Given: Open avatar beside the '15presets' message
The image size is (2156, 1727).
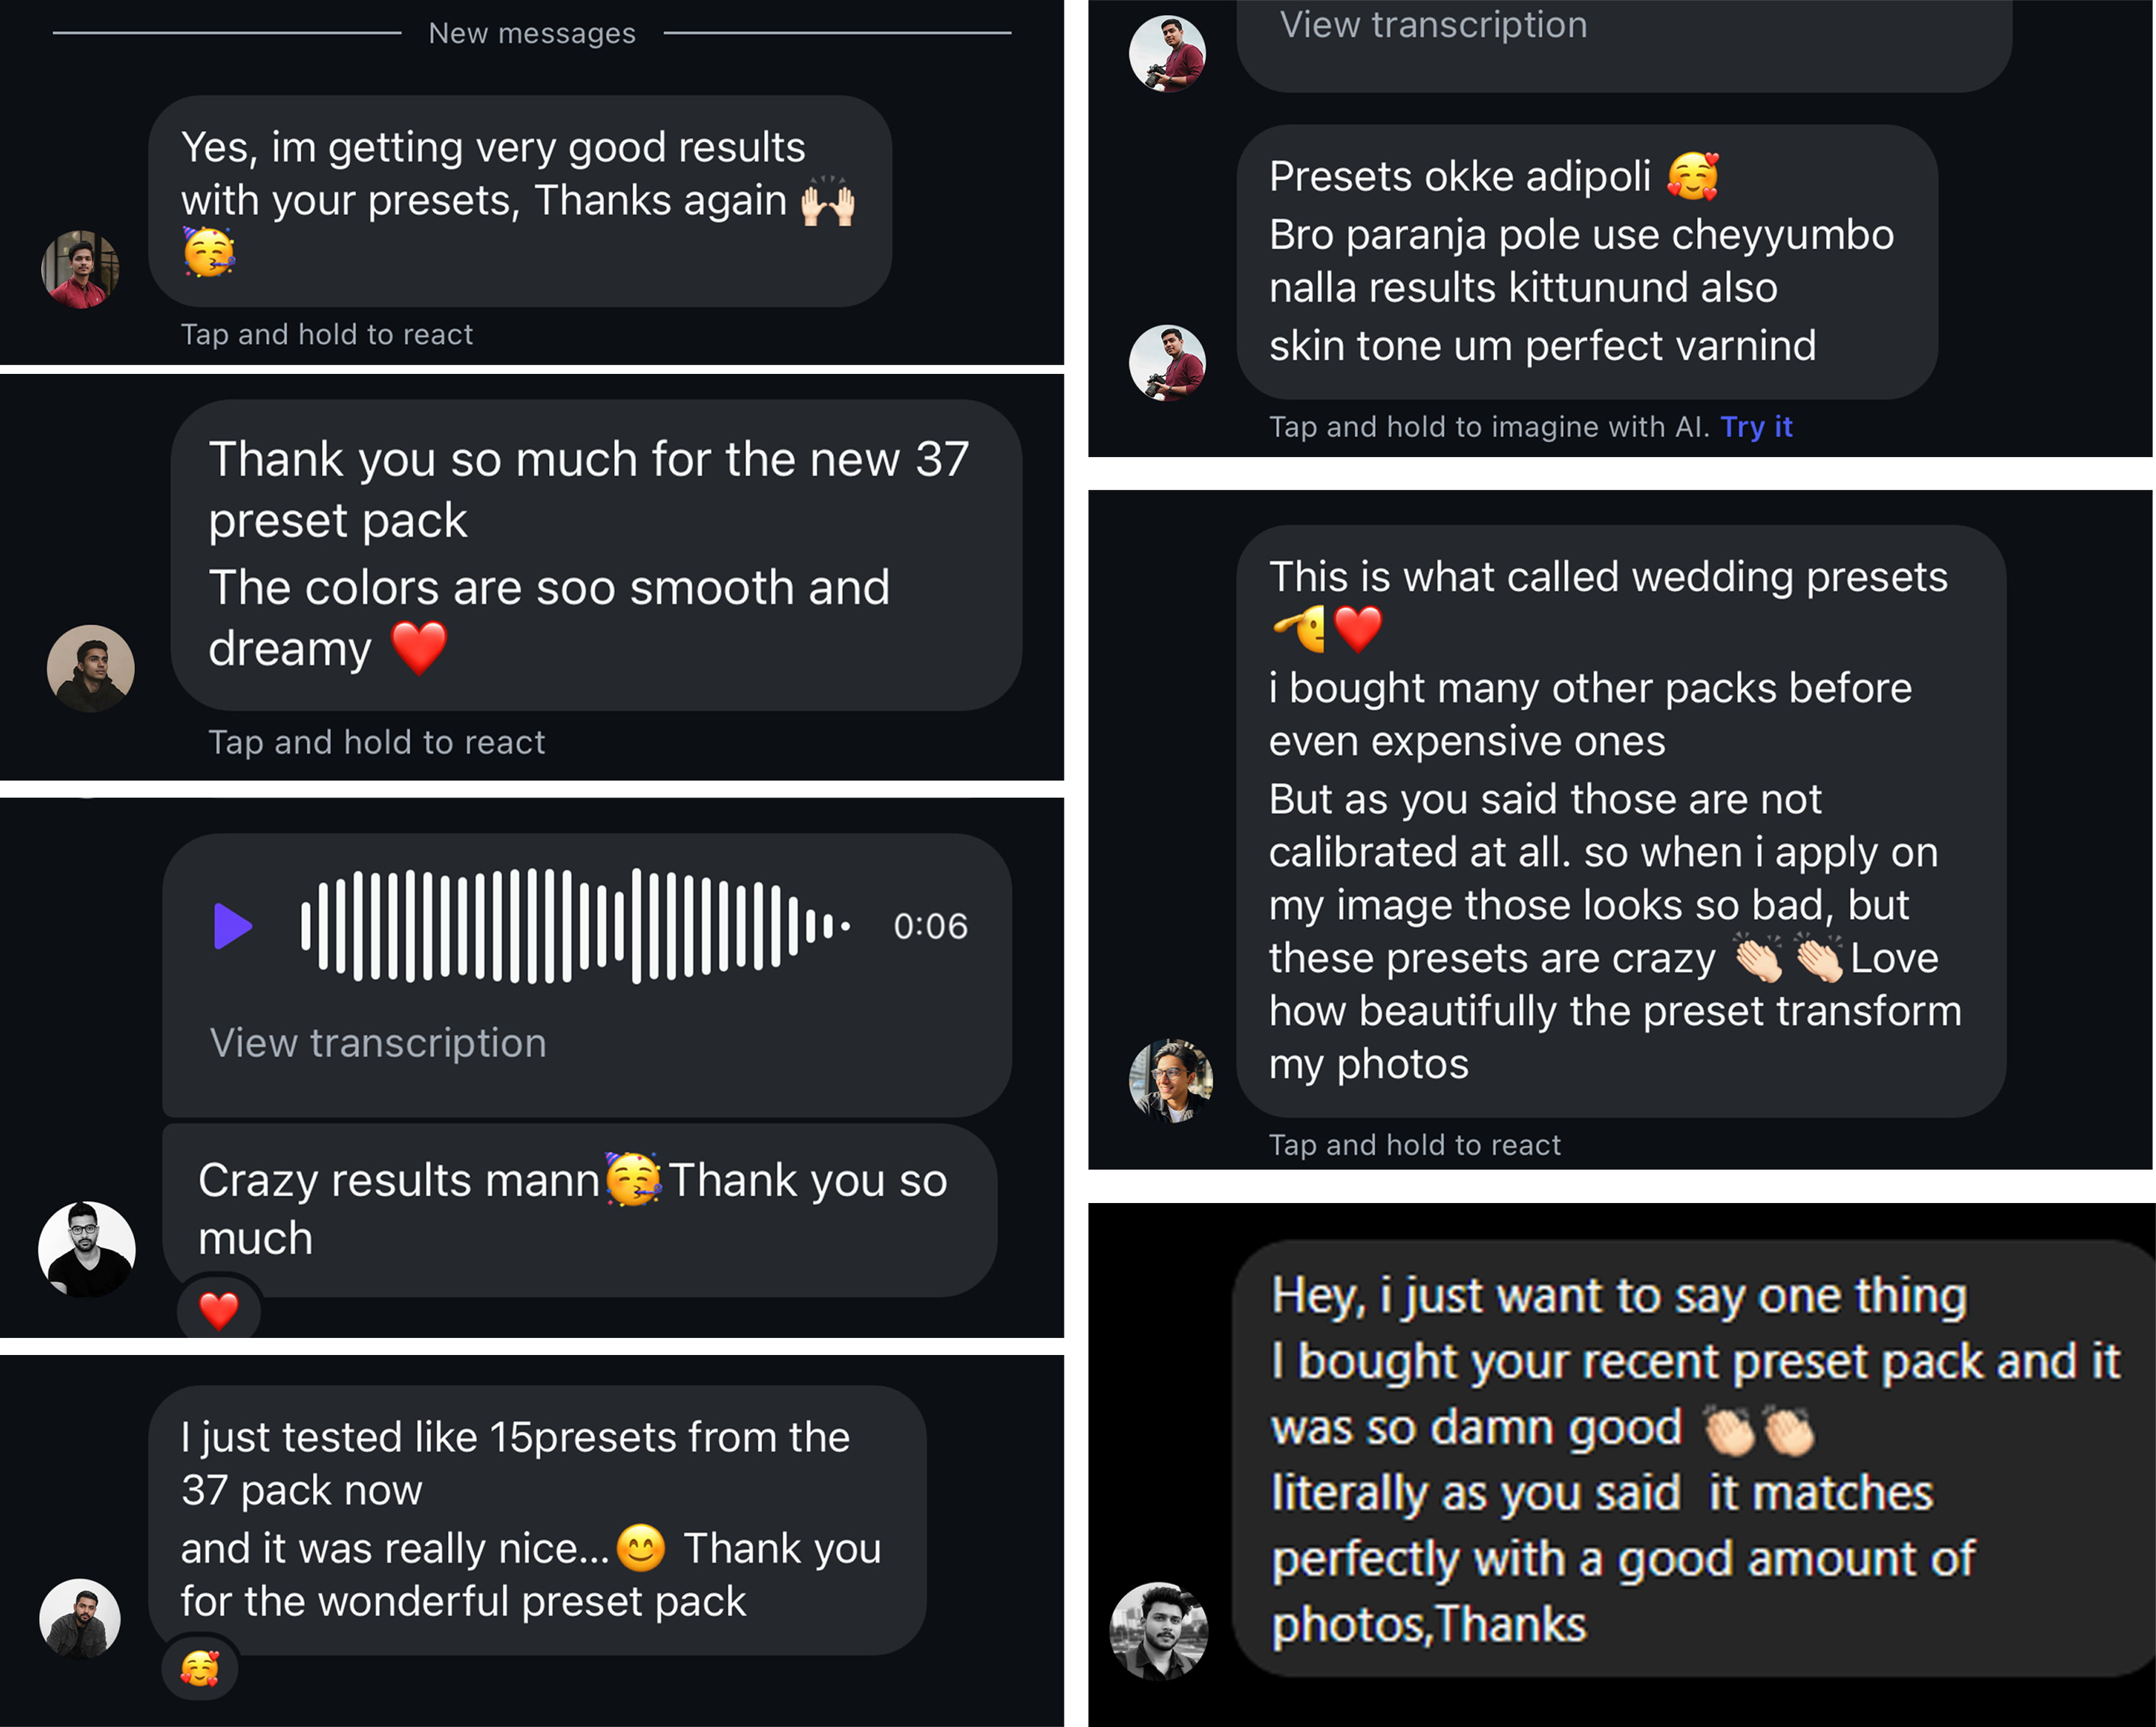Looking at the screenshot, I should [x=80, y=1618].
